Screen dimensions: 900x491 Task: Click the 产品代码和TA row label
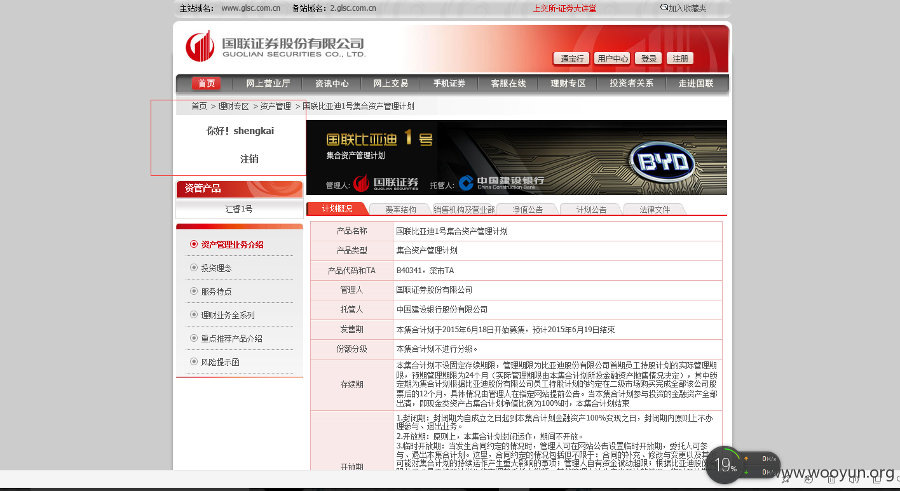tap(351, 271)
